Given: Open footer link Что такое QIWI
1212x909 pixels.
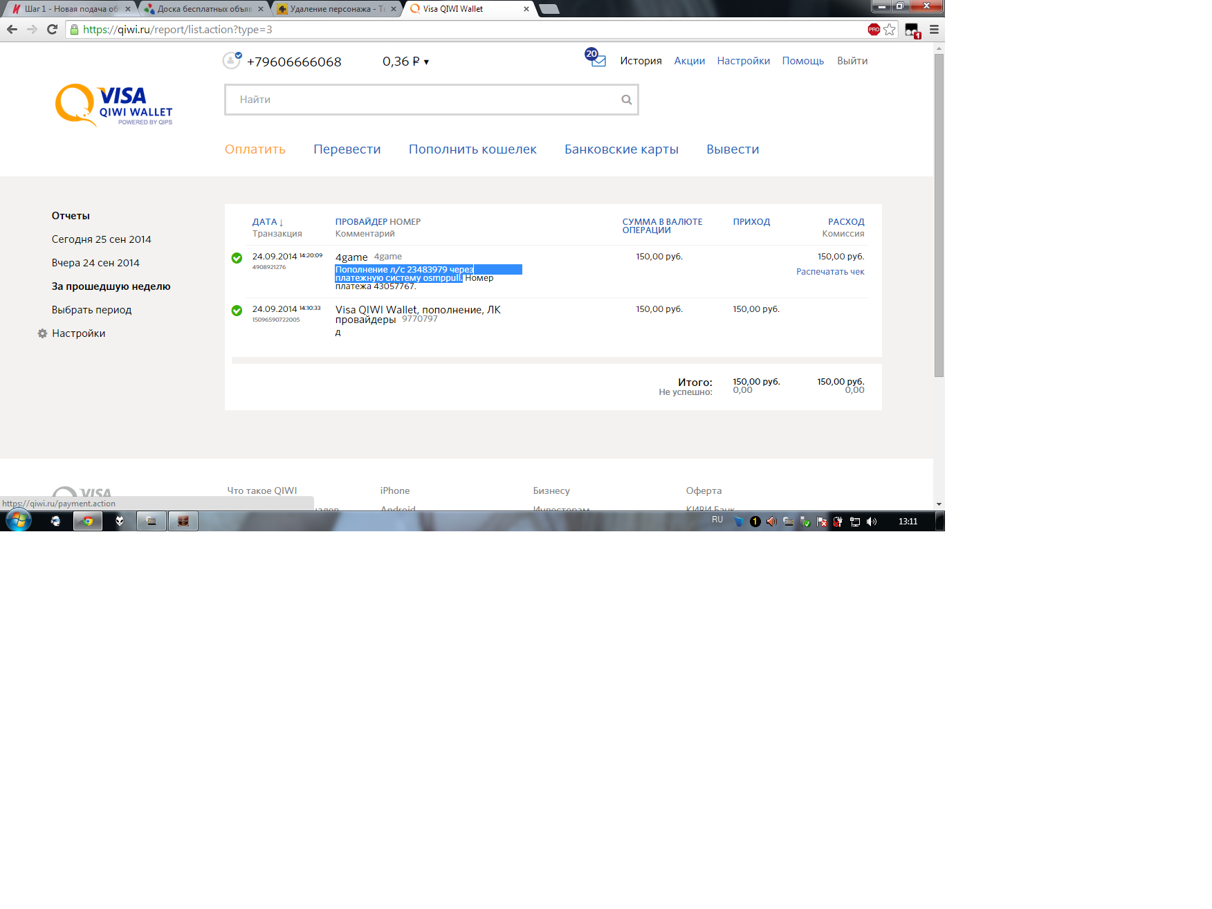Looking at the screenshot, I should (262, 490).
